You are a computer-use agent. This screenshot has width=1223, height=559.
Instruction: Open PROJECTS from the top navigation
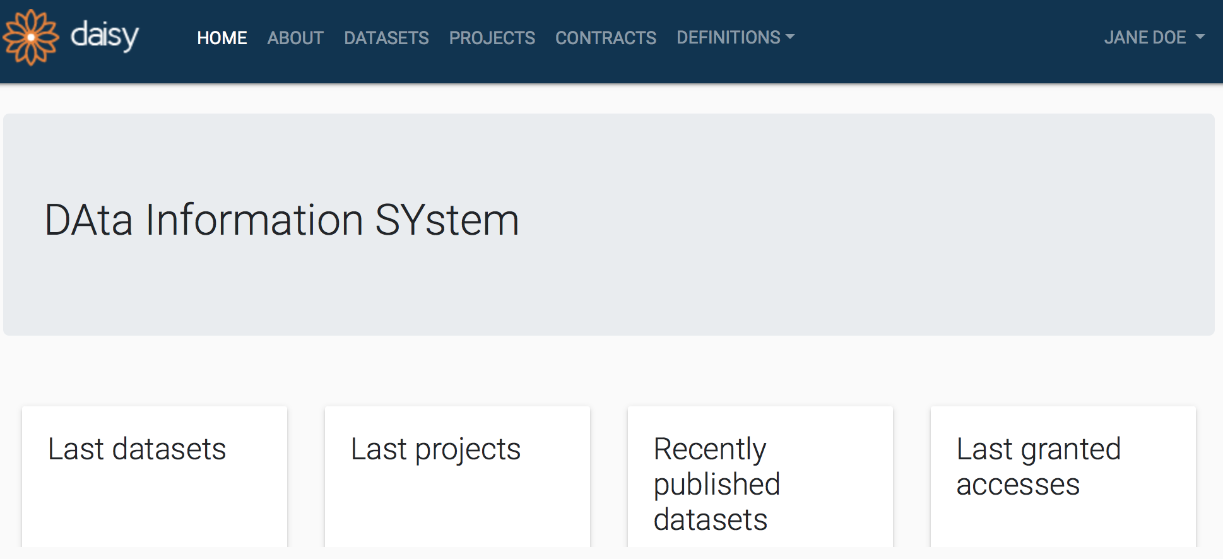492,38
